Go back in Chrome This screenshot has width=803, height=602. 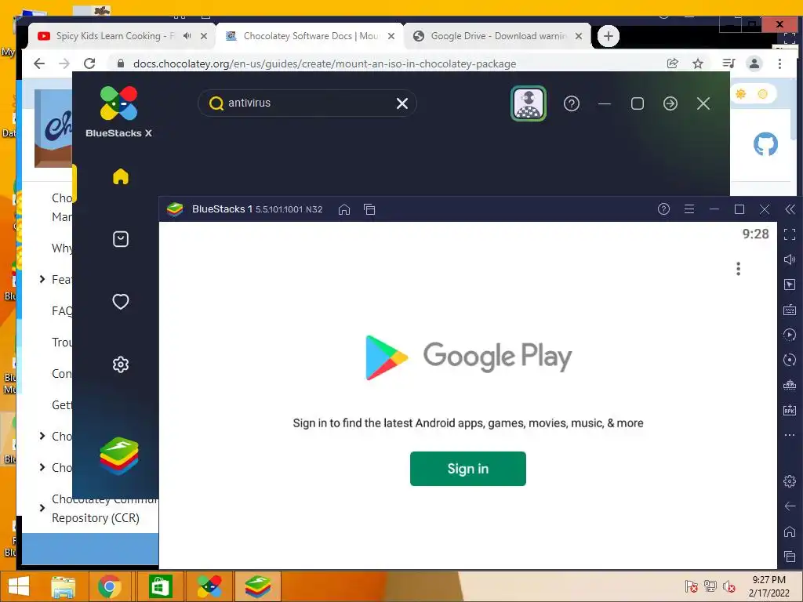[39, 63]
